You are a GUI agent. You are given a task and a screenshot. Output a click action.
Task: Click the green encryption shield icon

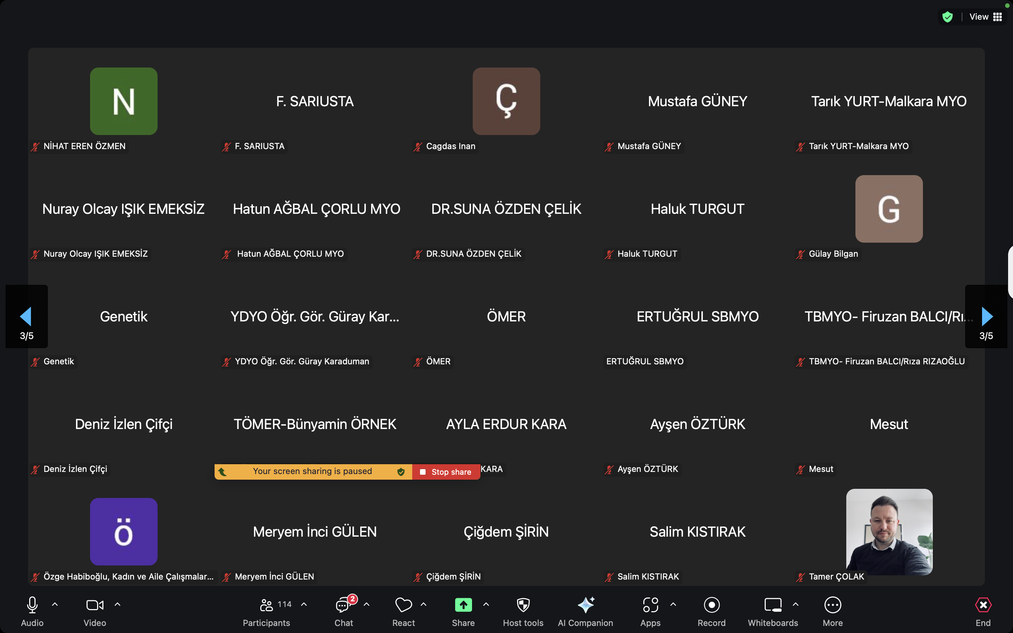947,17
